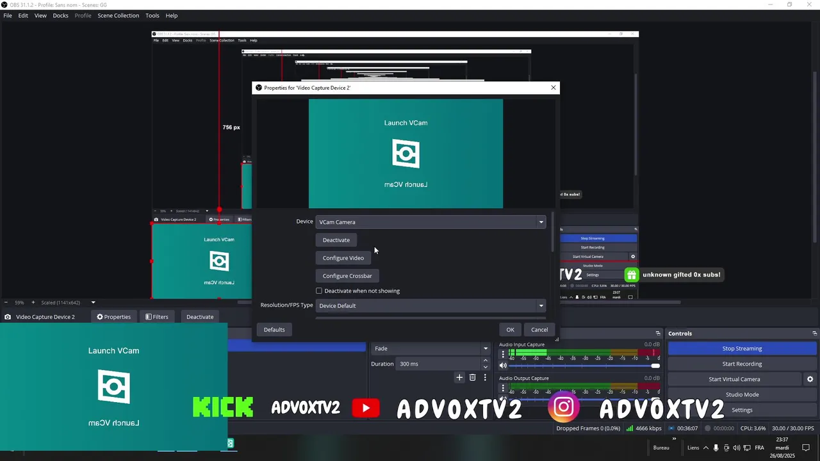Viewport: 820px width, 461px height.
Task: Click Deactivate in the source toolbar
Action: (200, 317)
